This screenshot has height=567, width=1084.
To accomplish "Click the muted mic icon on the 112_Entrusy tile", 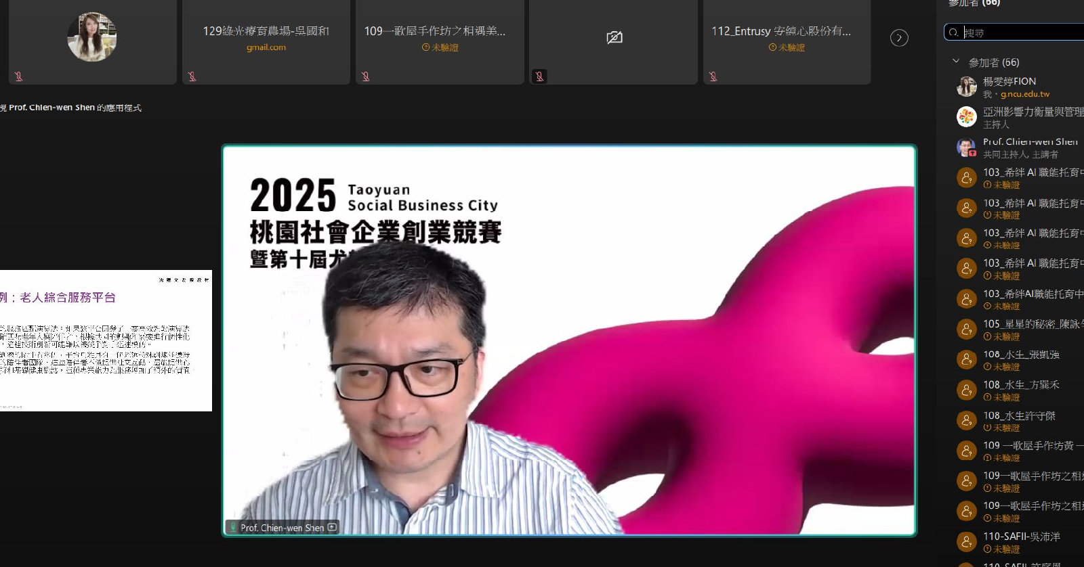I will [713, 76].
